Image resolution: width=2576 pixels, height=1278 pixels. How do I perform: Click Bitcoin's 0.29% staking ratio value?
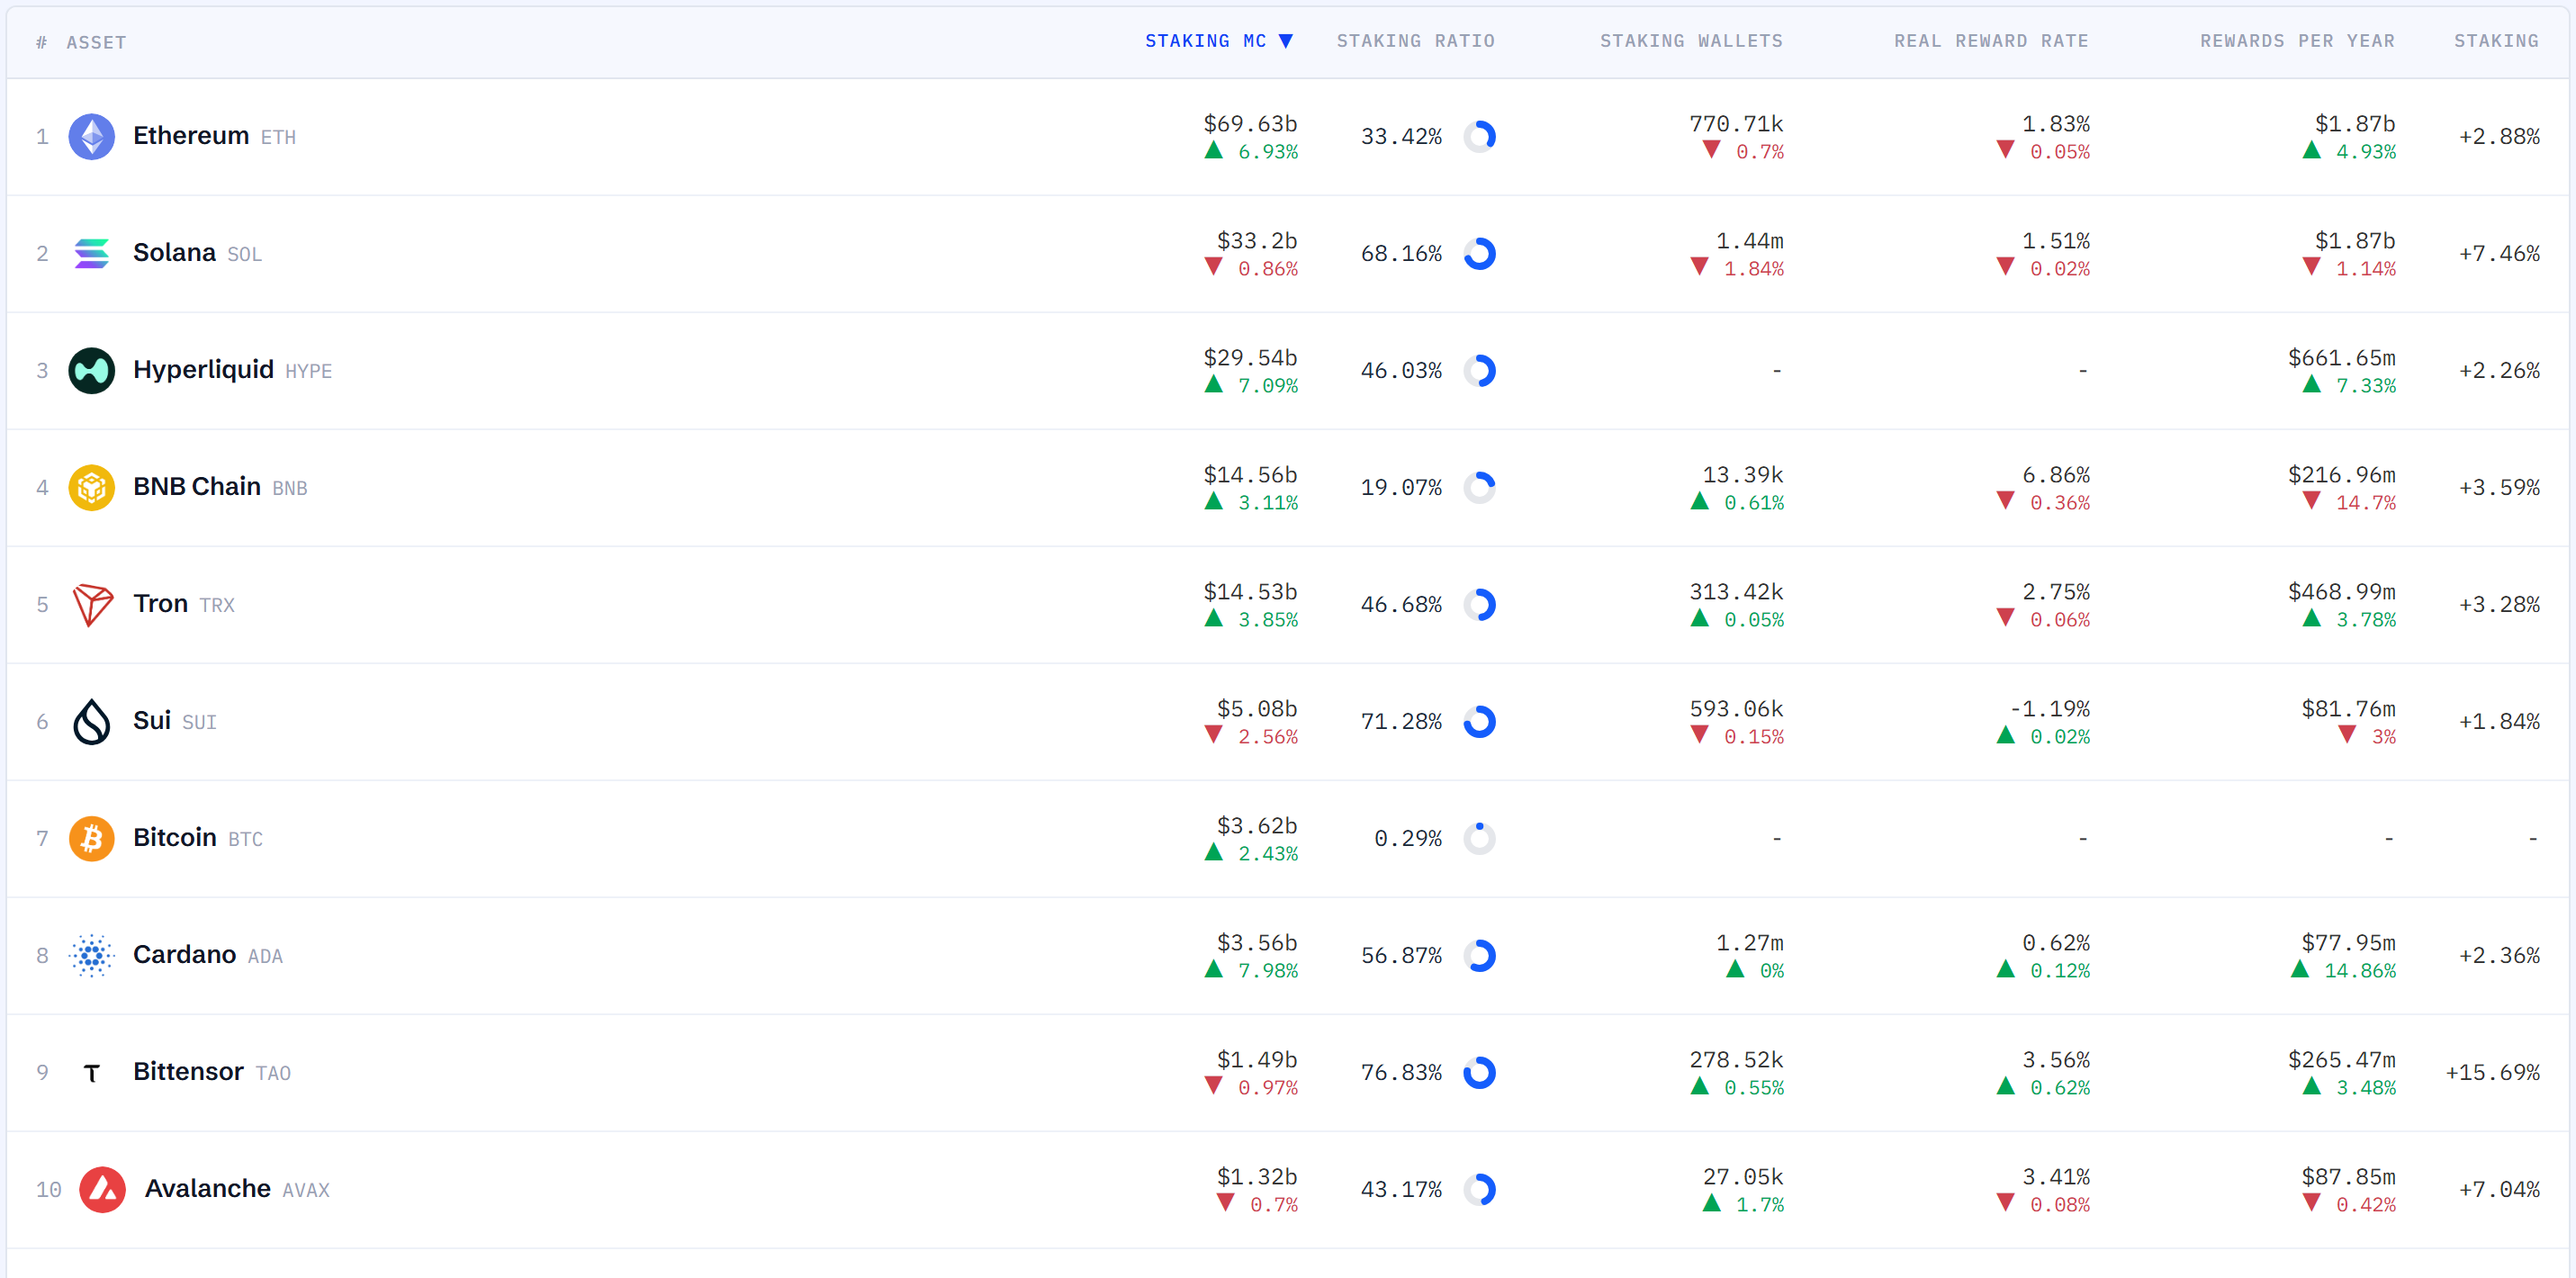point(1408,839)
